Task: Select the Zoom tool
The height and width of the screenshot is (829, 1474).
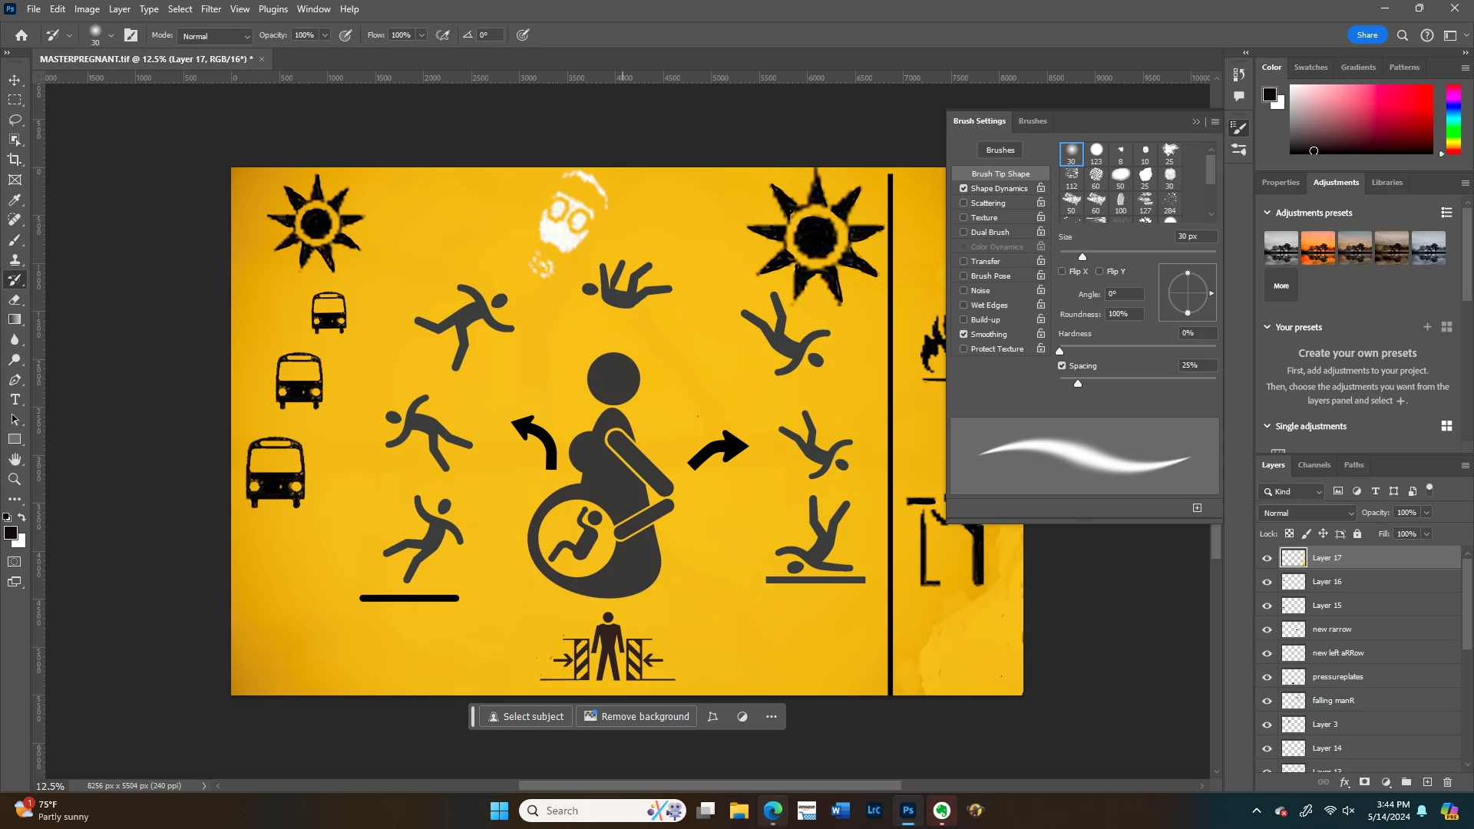Action: coord(15,479)
